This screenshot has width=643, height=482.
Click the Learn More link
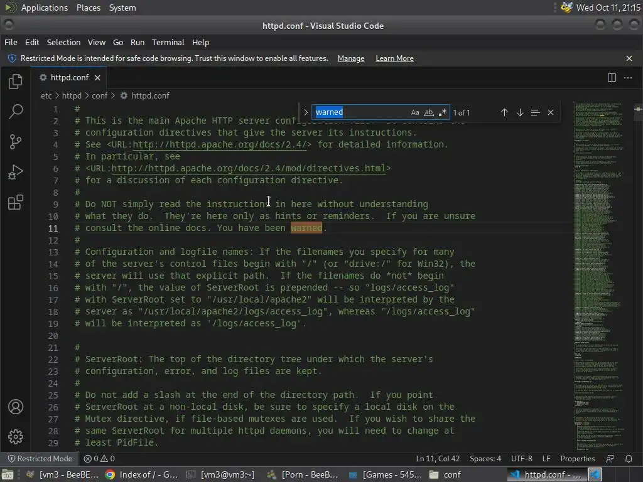(x=394, y=58)
